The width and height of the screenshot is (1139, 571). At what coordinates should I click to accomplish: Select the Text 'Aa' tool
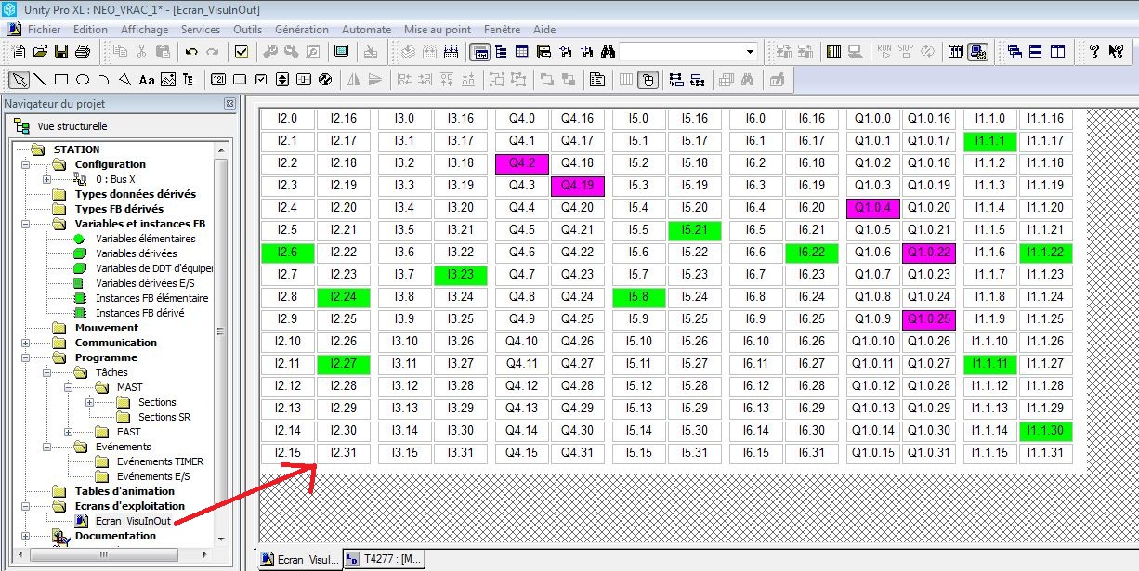pos(147,80)
